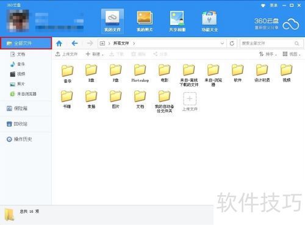Select 全部文件 in the sidebar

(x=26, y=43)
